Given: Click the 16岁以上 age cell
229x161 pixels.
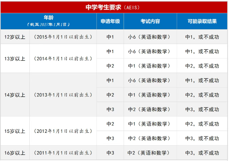Looking at the screenshot, I should coord(15,153).
